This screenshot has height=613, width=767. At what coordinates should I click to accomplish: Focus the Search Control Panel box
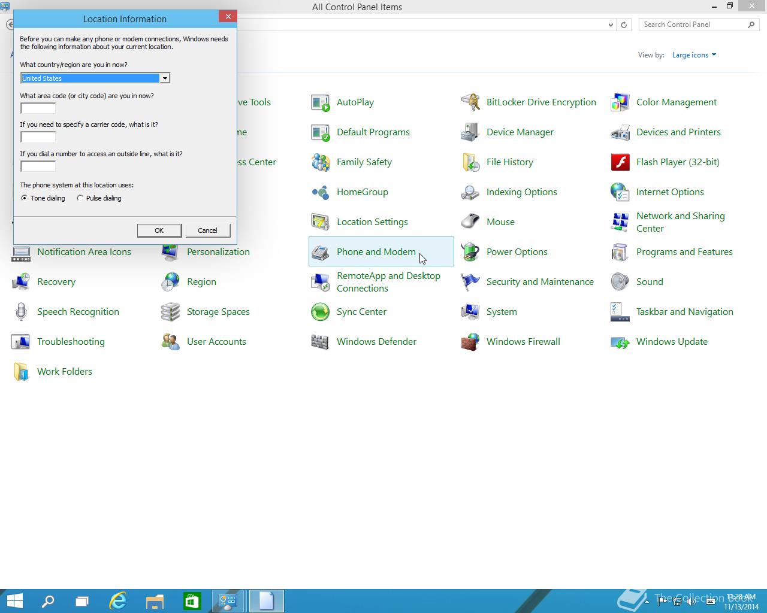coord(693,25)
